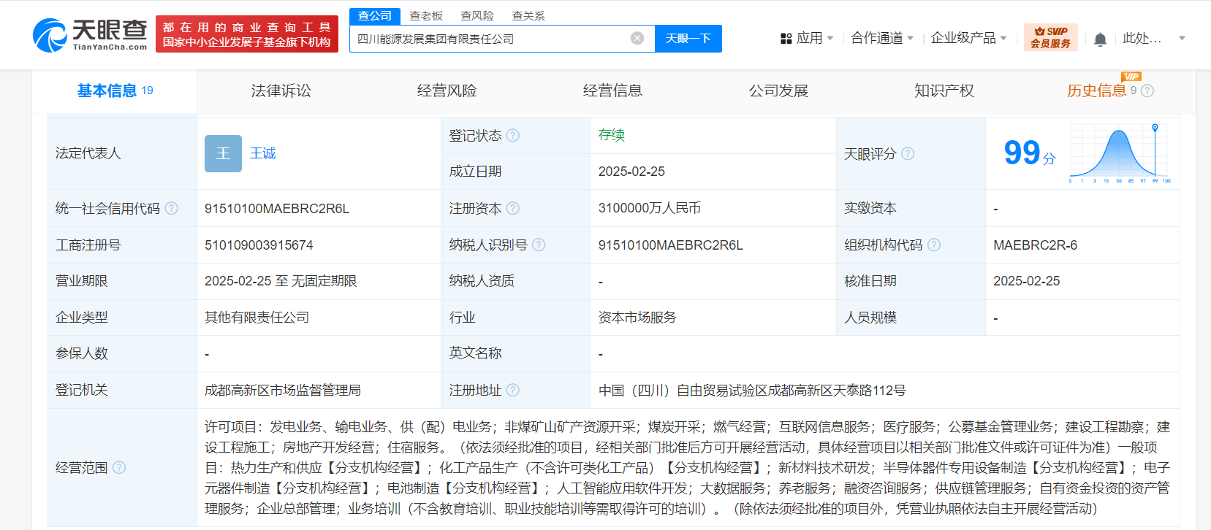Open the 经营风险 tab
1211x530 pixels.
point(447,91)
